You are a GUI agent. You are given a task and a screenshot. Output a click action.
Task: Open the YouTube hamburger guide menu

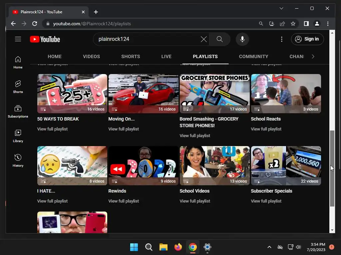[x=18, y=39]
